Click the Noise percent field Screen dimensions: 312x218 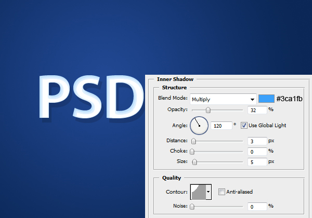pyautogui.click(x=257, y=207)
